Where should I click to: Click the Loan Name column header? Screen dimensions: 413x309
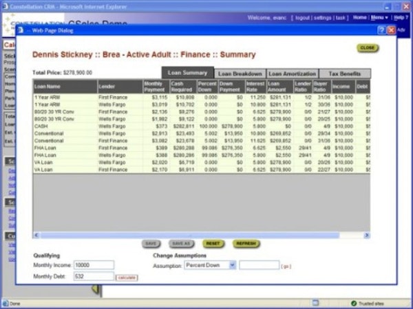click(65, 87)
